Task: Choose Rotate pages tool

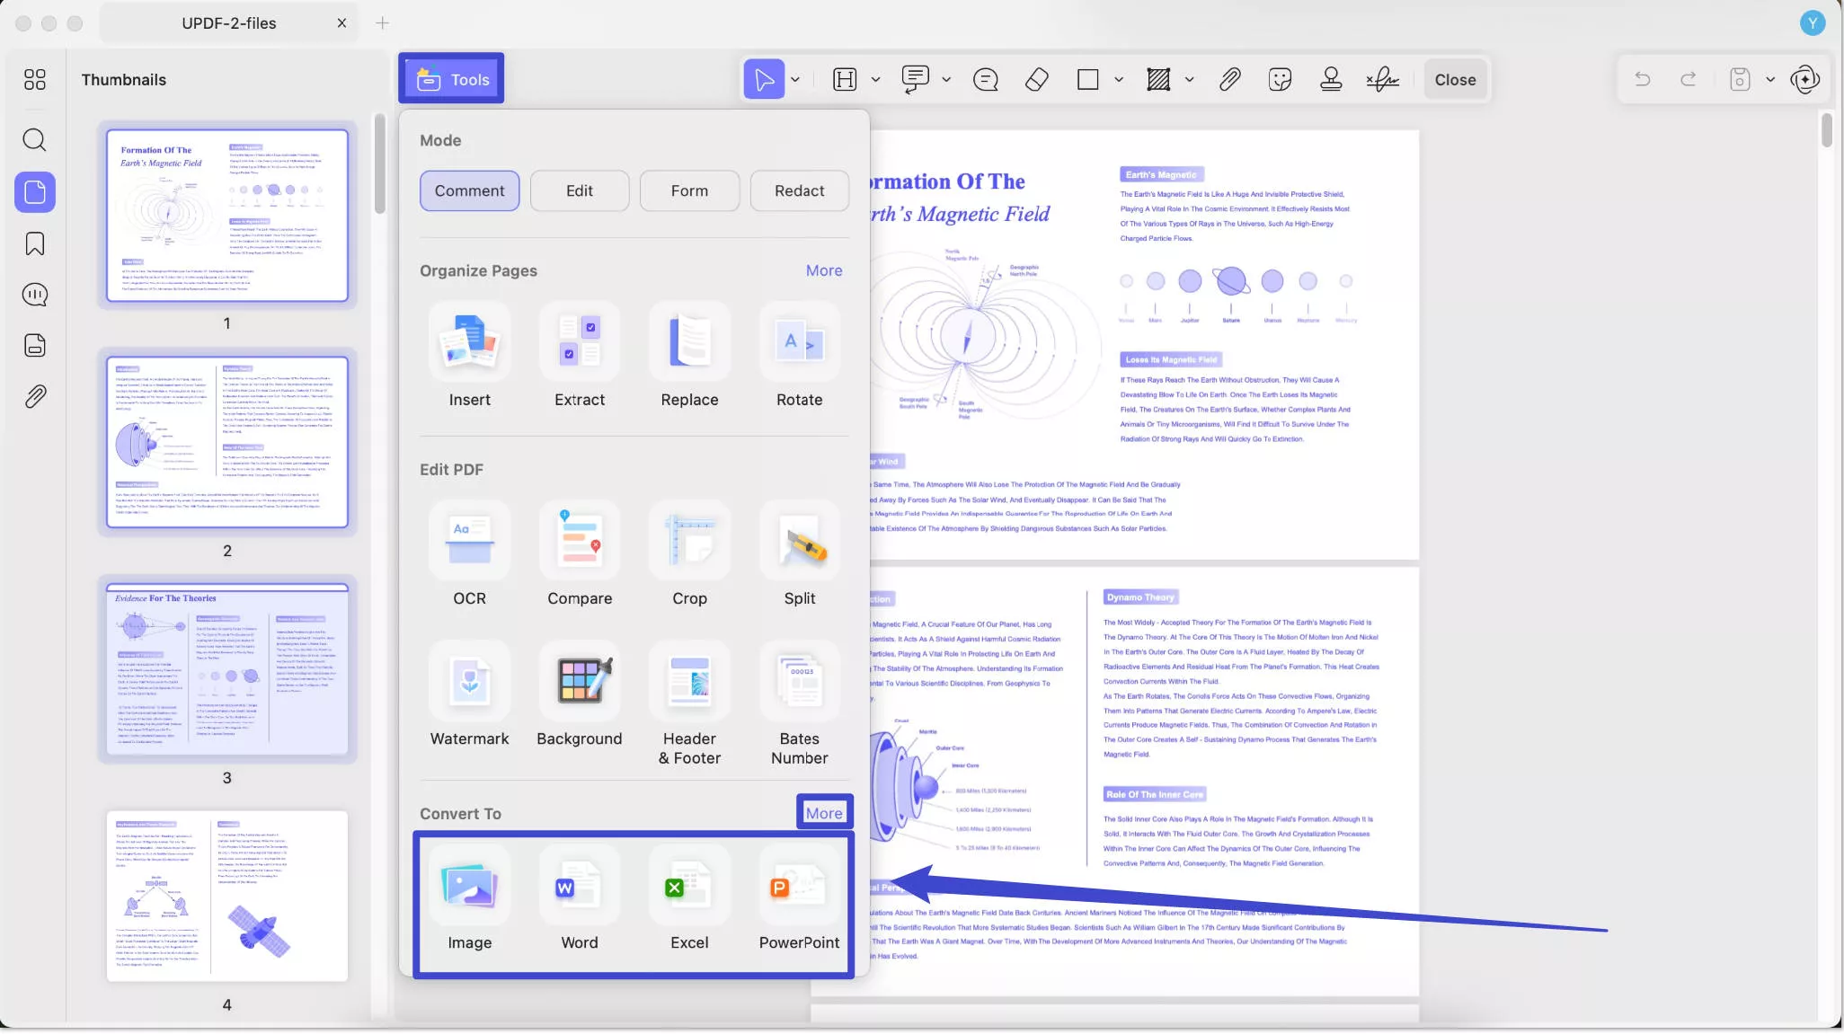Action: 799,358
